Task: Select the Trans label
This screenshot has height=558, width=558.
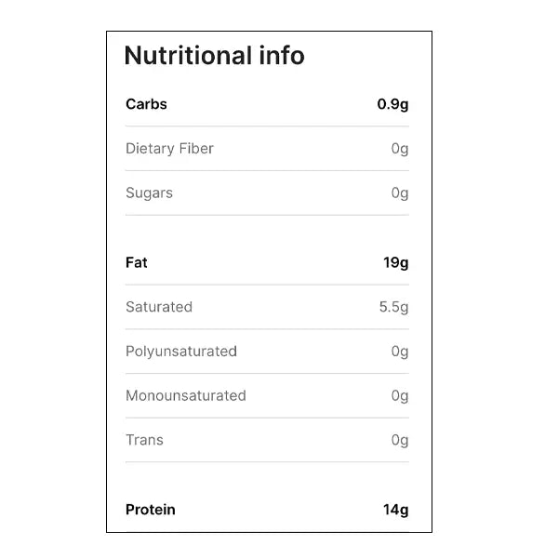Action: (x=144, y=440)
